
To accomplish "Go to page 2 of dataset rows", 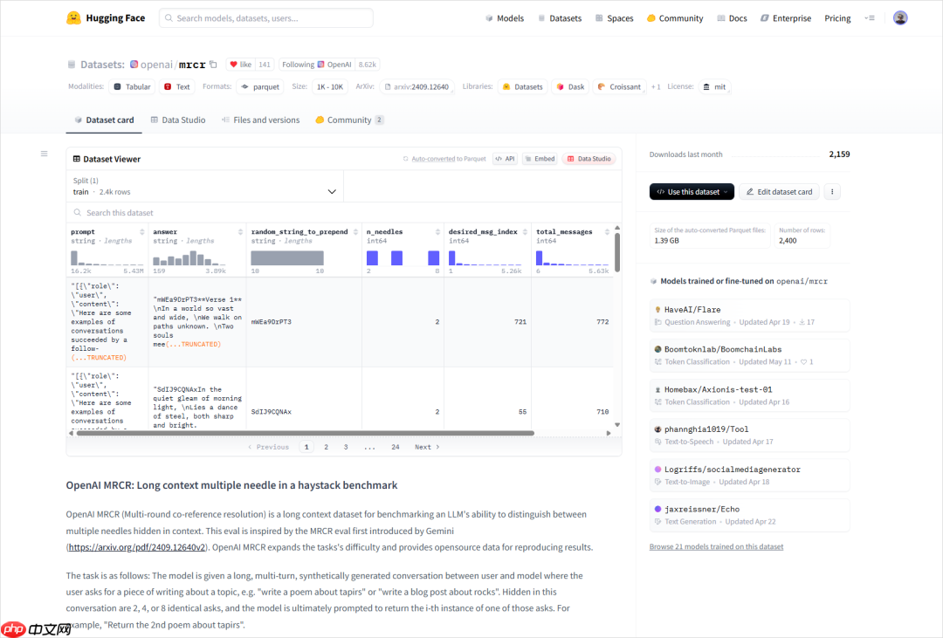I will click(326, 447).
